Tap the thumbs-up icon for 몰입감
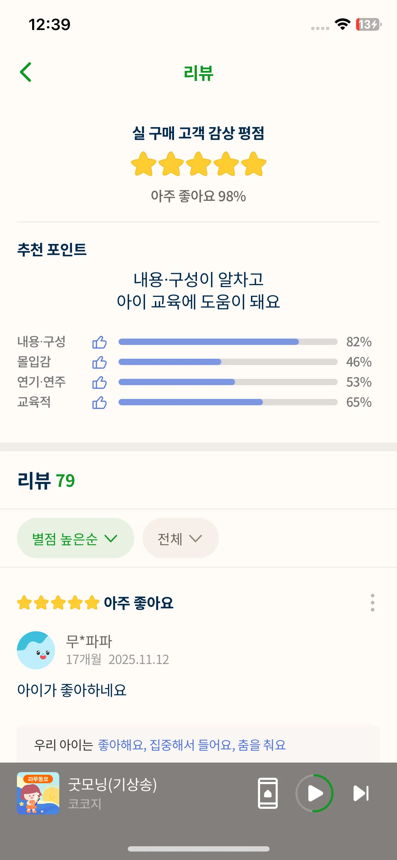Screen dimensions: 397x860 (x=99, y=362)
